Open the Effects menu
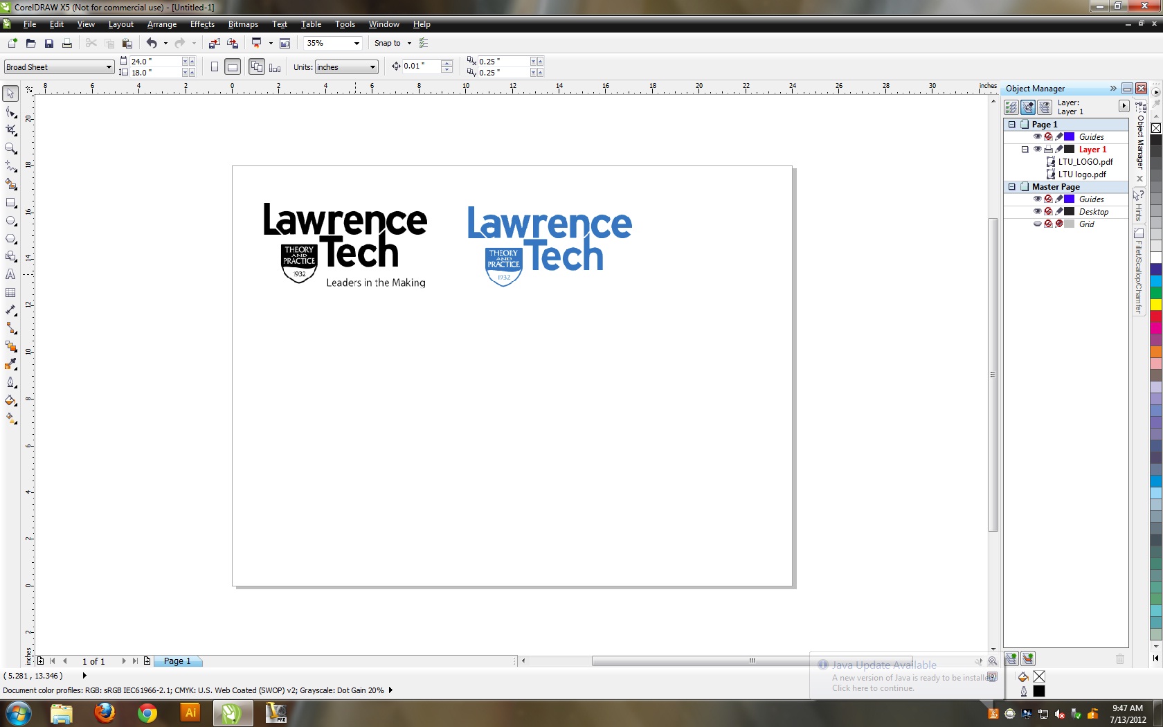 point(202,24)
